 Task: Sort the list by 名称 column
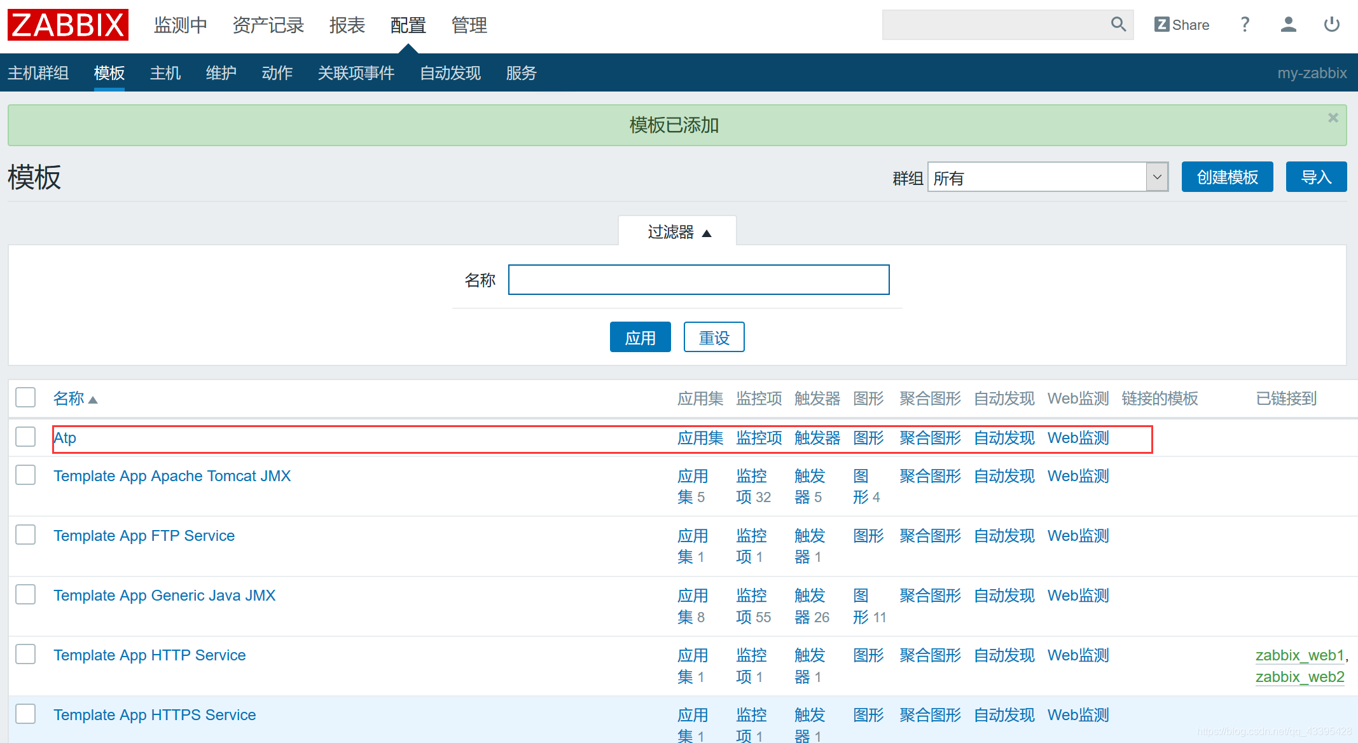[75, 399]
